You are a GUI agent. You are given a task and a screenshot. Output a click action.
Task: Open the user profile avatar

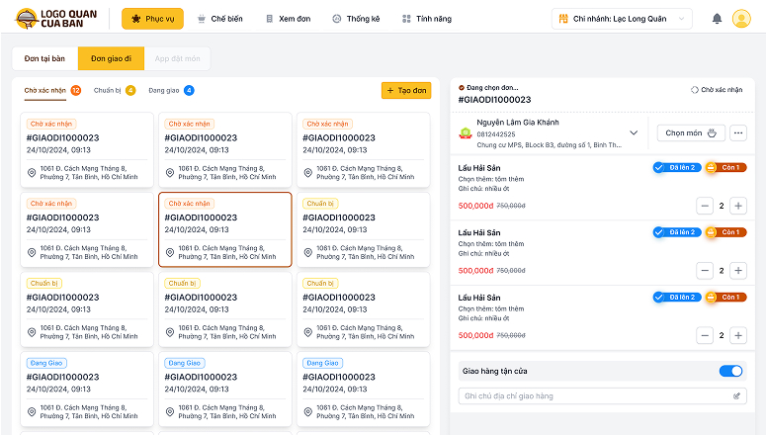click(x=741, y=19)
